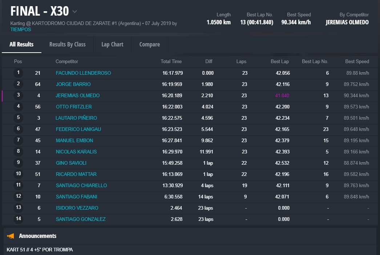Viewport: 380px width, 255px height.
Task: Click the position 10 circle badge
Action: point(18,174)
